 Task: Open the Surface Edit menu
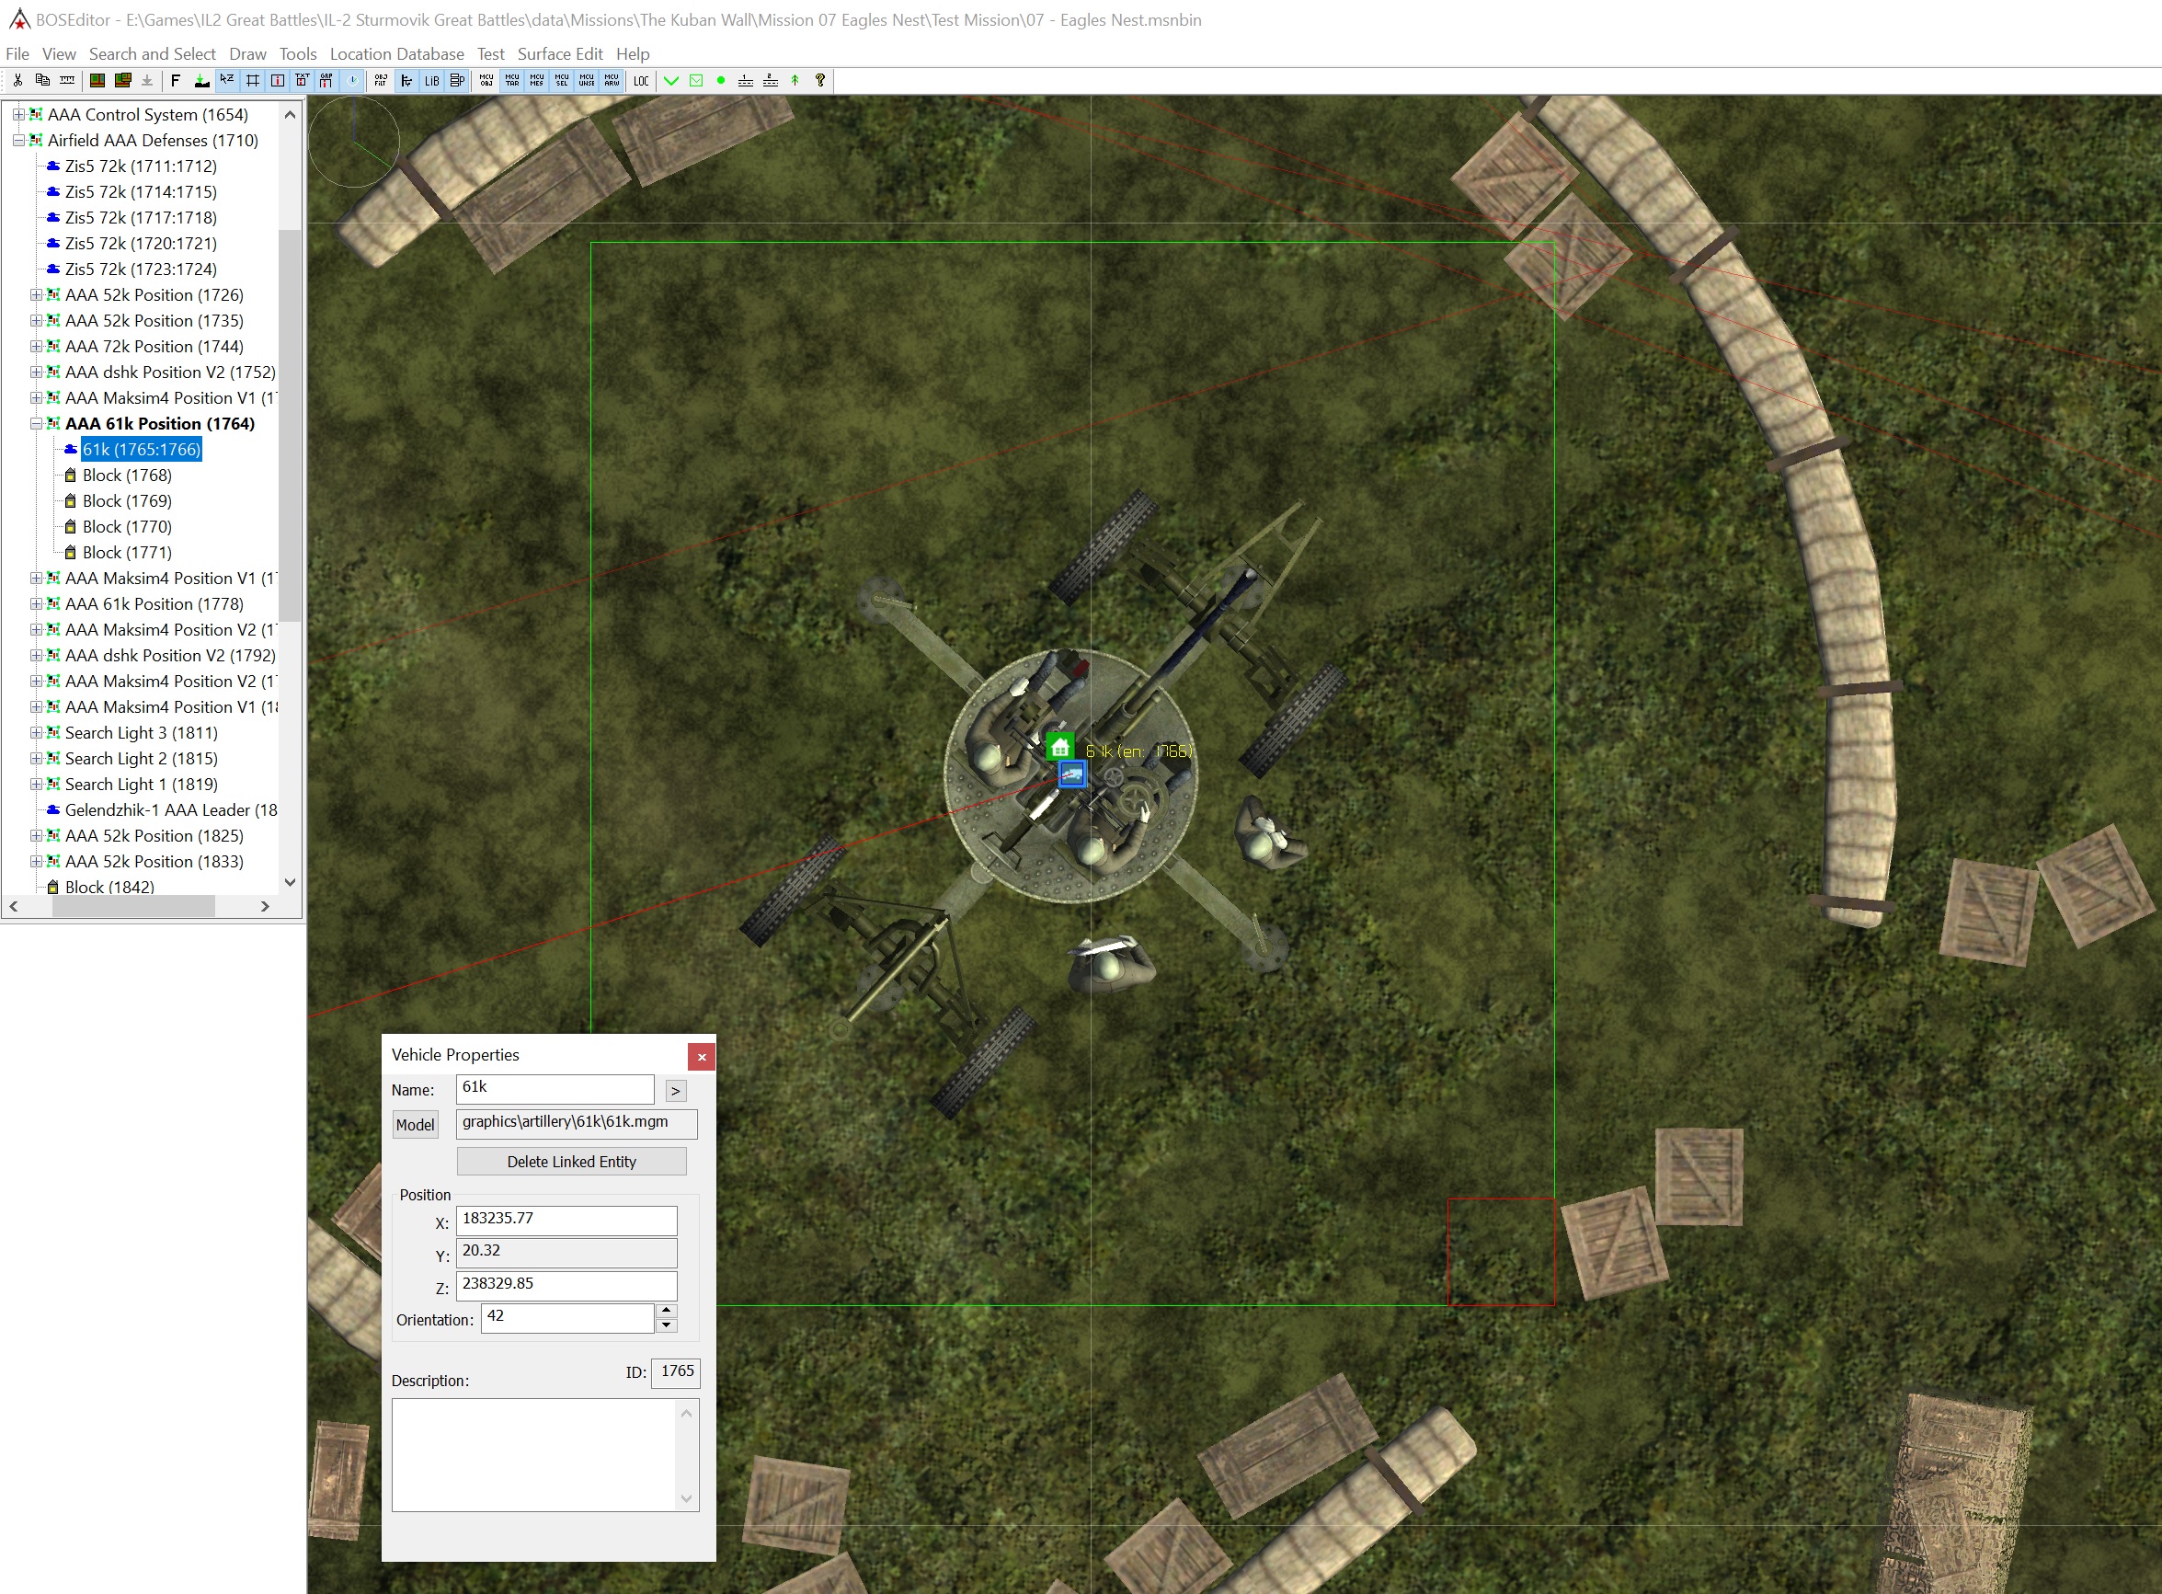point(559,54)
